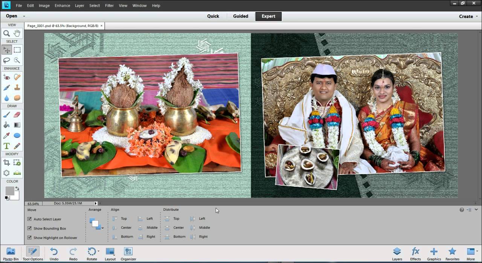Swap foreground and background colors
482x263 pixels.
pyautogui.click(x=17, y=188)
